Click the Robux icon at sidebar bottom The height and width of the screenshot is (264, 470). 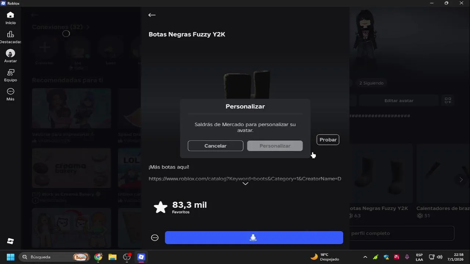[x=10, y=241]
